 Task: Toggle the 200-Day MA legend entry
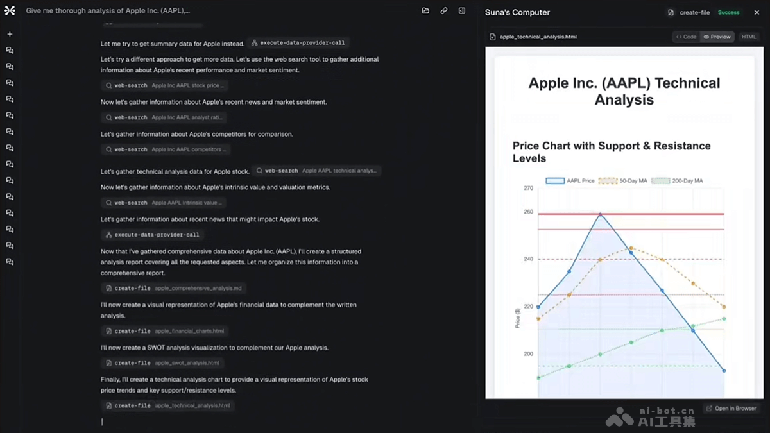click(677, 181)
